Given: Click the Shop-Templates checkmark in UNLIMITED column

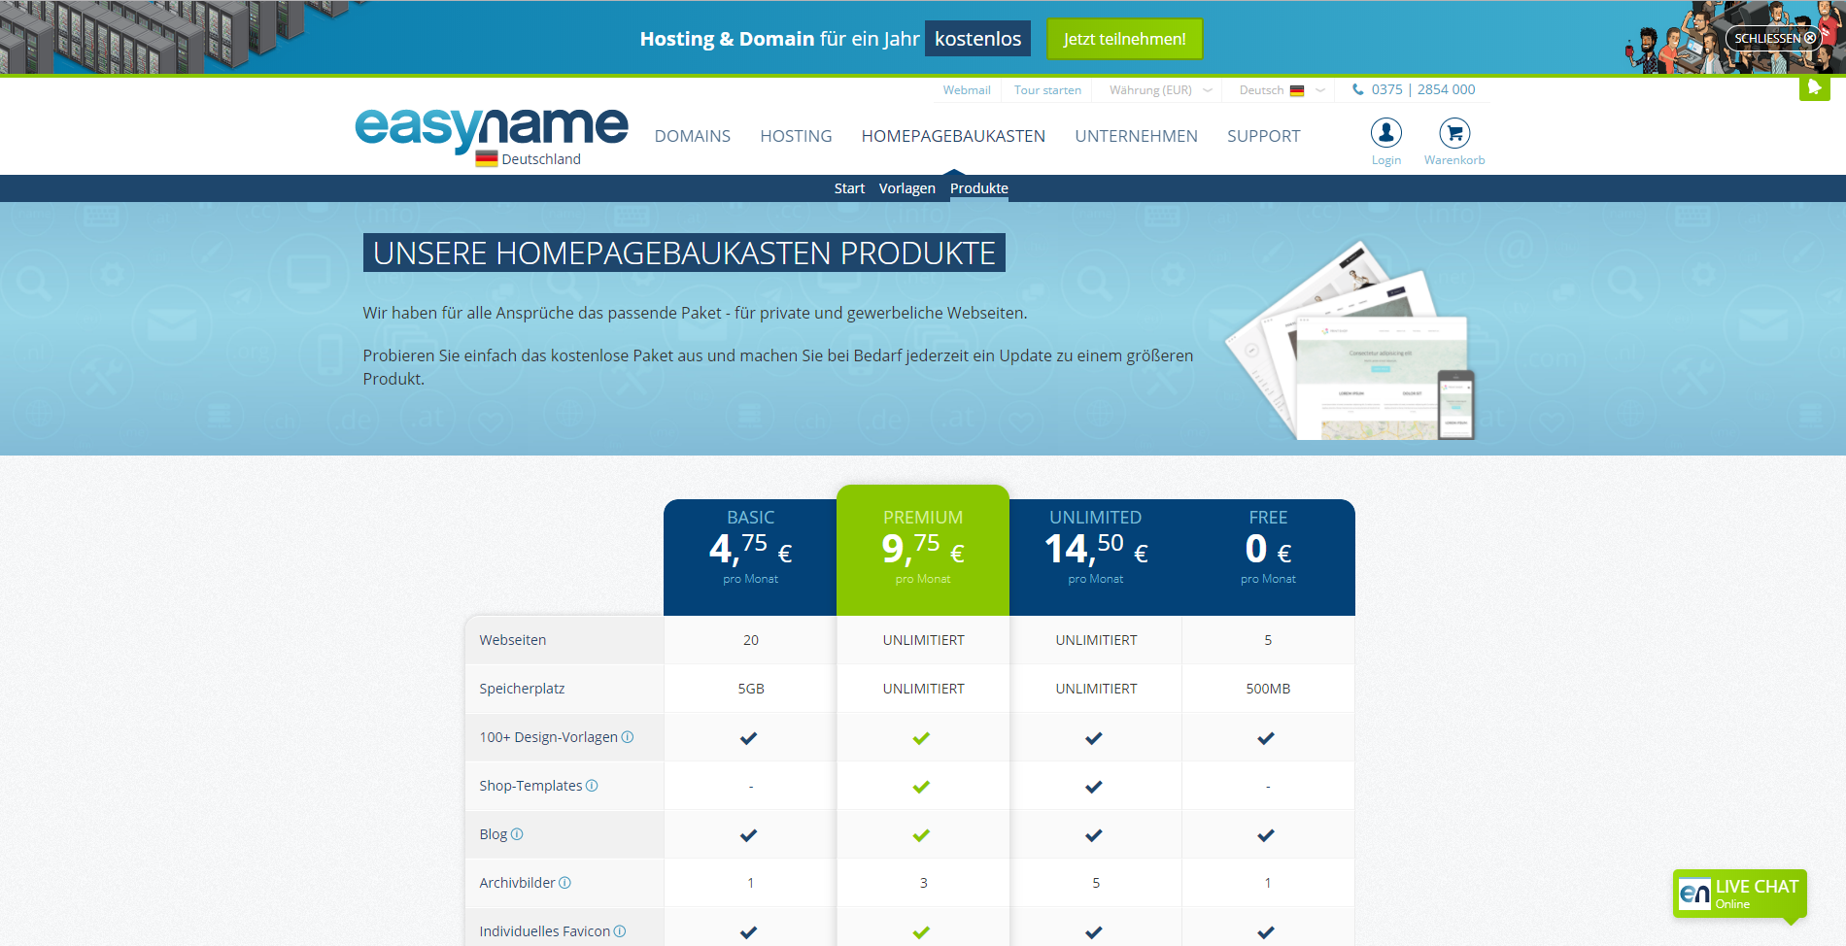Looking at the screenshot, I should (x=1094, y=787).
